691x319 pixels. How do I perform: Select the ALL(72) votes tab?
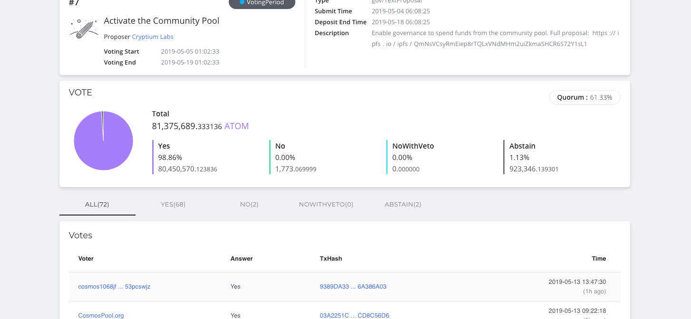click(x=97, y=204)
